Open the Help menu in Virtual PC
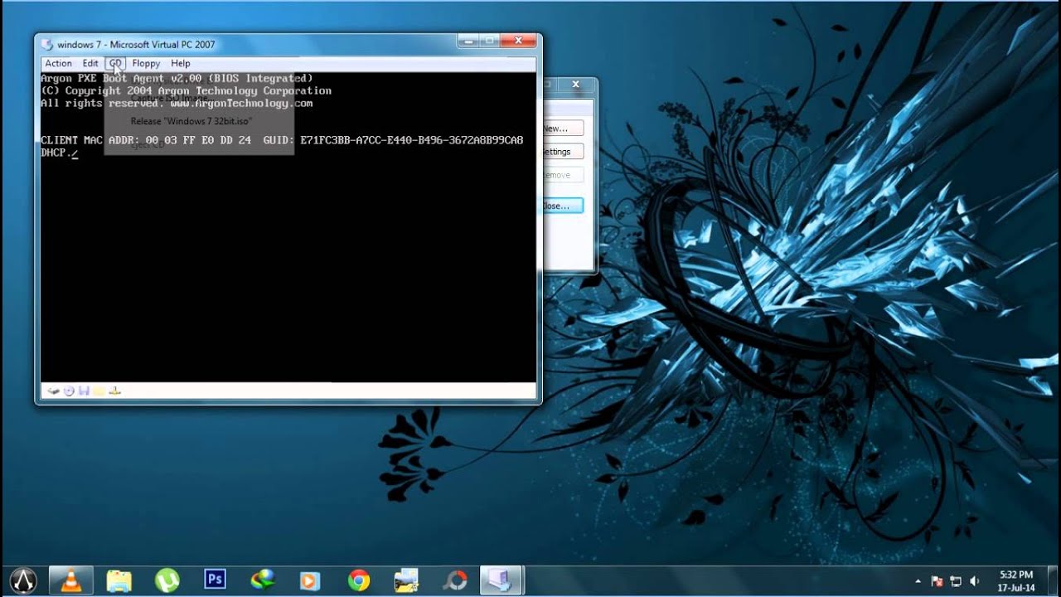This screenshot has height=597, width=1061. [x=181, y=63]
